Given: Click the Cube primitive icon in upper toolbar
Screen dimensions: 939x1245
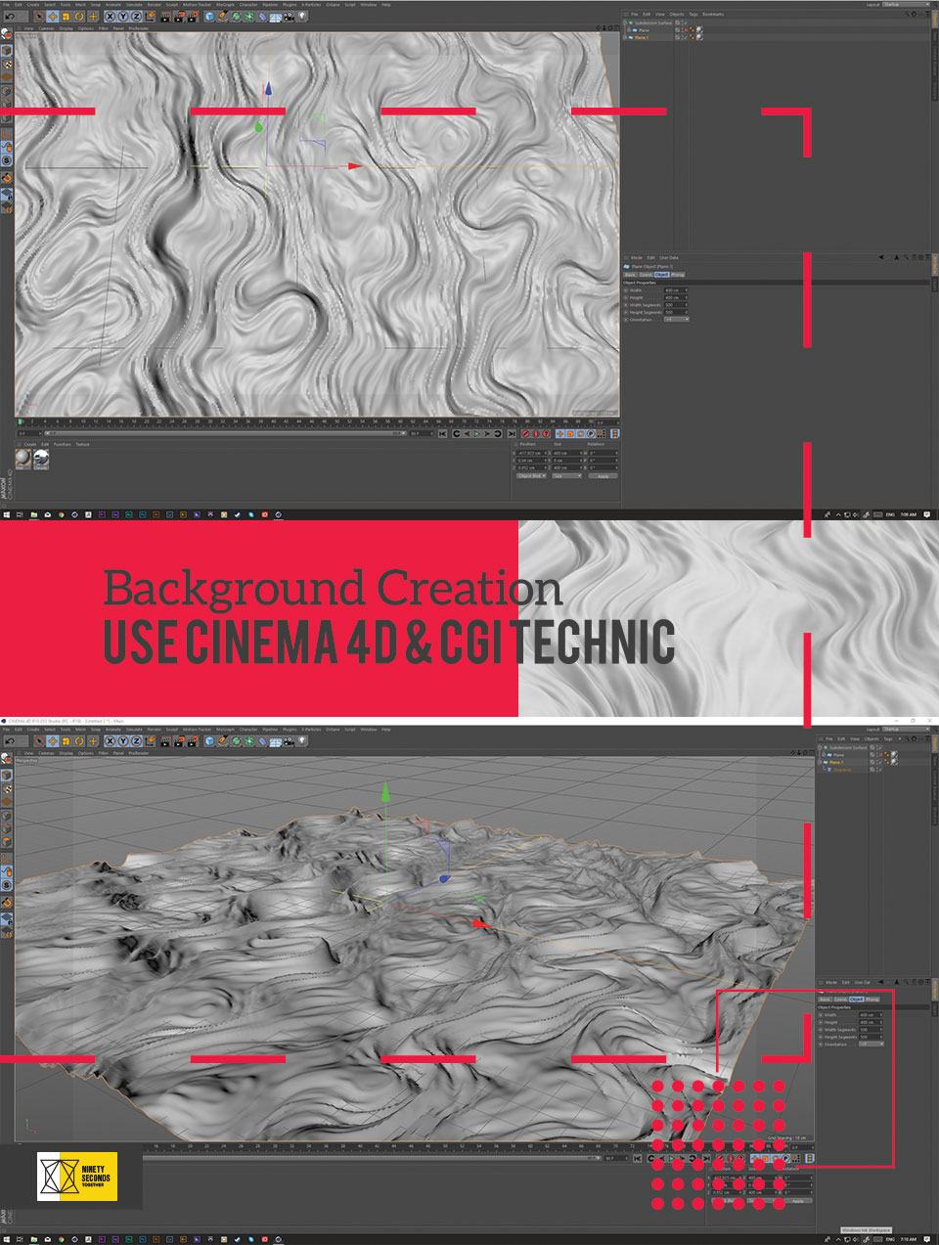Looking at the screenshot, I should (210, 16).
